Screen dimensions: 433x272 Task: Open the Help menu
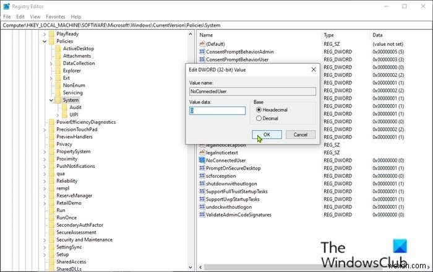point(75,17)
